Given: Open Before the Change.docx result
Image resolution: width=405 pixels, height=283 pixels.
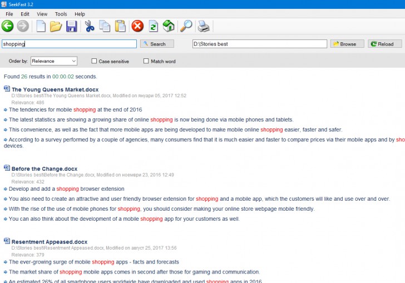Looking at the screenshot, I should pos(45,169).
